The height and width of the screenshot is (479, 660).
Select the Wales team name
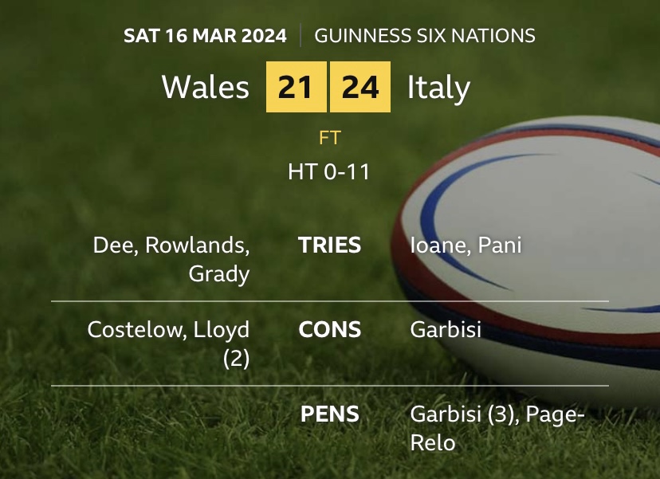(x=206, y=87)
